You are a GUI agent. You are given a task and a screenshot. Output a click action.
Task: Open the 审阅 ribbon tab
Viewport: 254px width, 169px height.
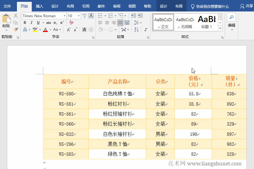click(116, 6)
